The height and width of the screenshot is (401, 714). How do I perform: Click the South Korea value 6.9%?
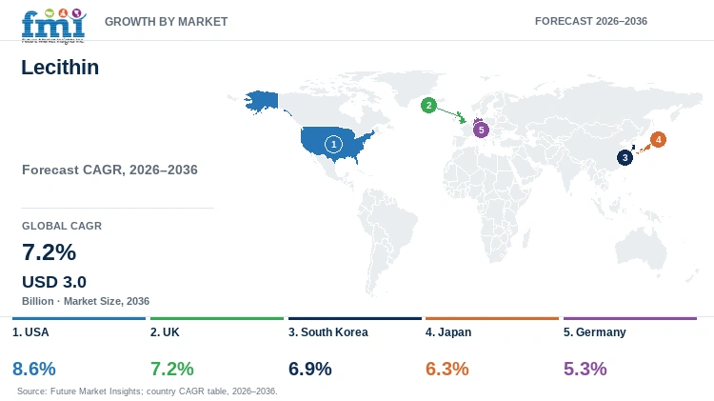click(x=310, y=369)
